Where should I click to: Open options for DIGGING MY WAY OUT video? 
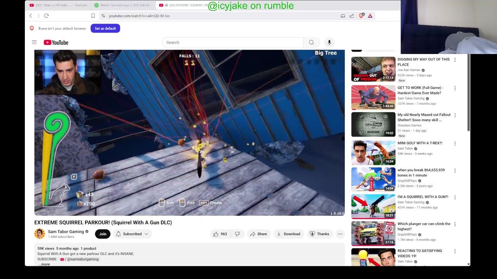pyautogui.click(x=455, y=60)
